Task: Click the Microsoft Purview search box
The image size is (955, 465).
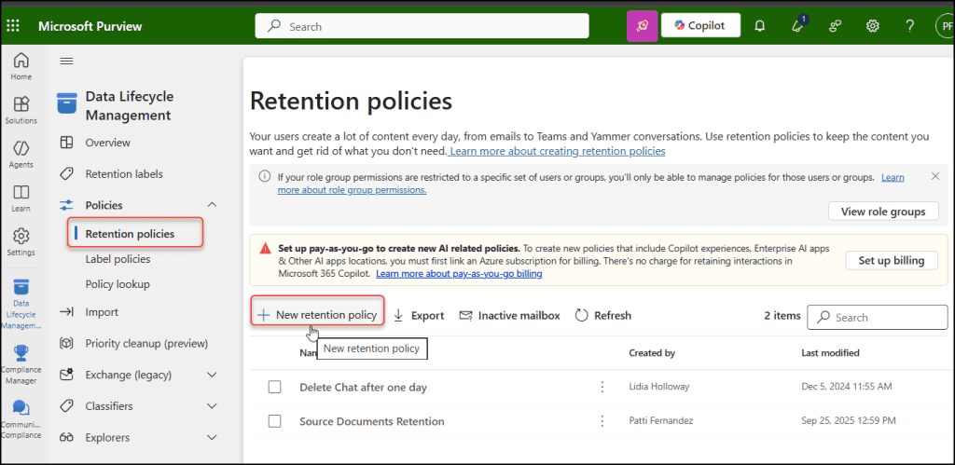Action: (x=422, y=26)
